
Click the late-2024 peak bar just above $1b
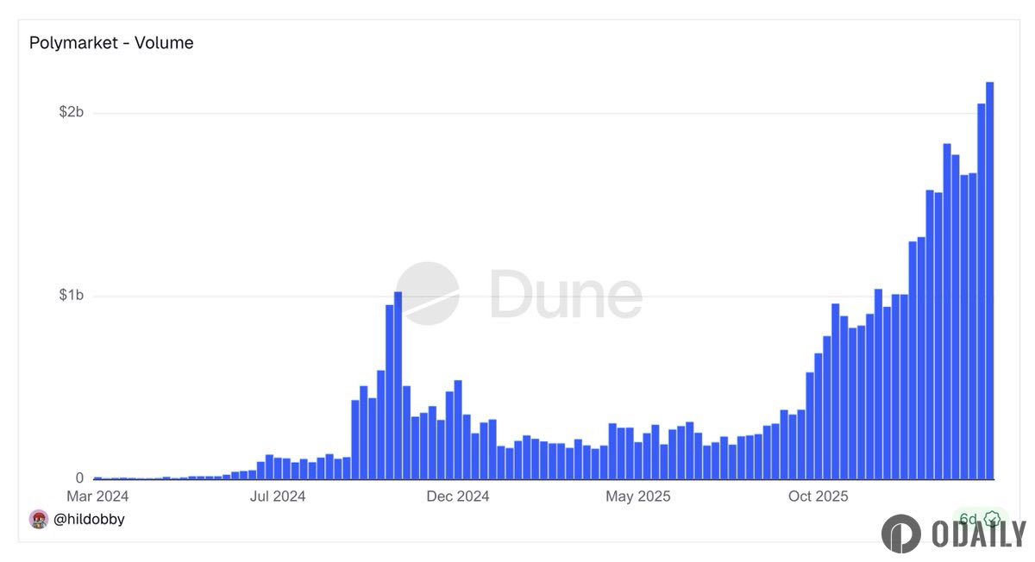(x=398, y=385)
